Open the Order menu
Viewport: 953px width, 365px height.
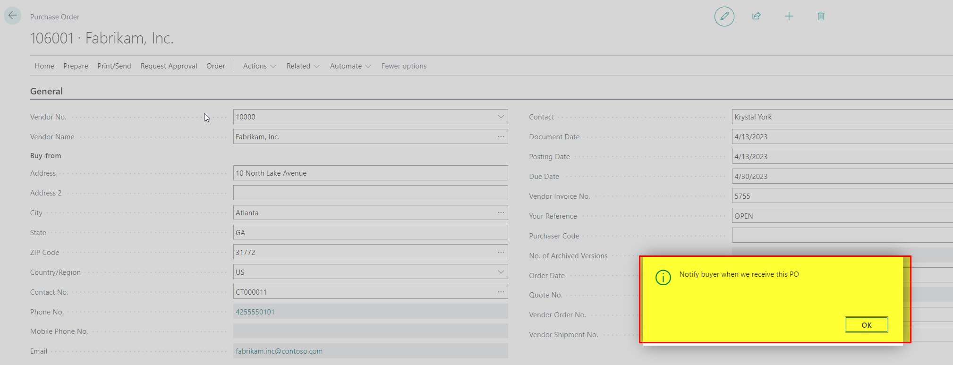point(216,66)
